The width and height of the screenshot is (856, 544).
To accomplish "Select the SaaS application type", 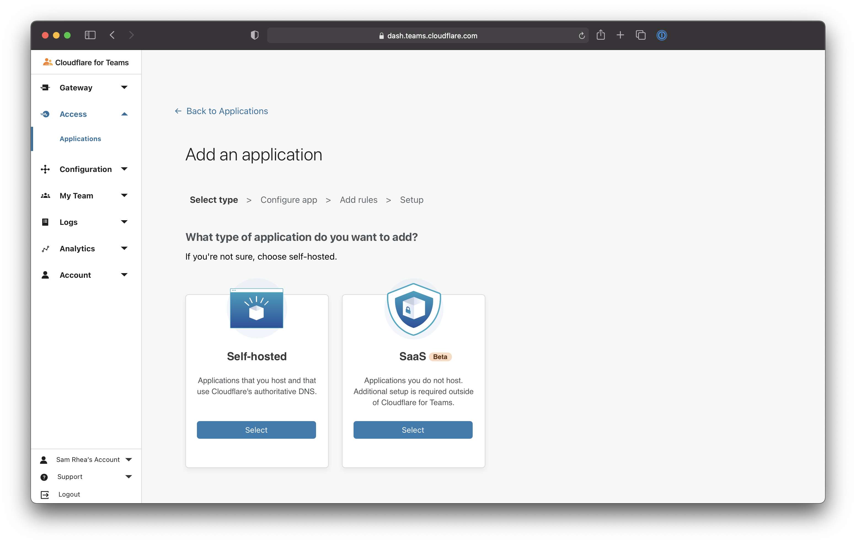I will coord(413,430).
